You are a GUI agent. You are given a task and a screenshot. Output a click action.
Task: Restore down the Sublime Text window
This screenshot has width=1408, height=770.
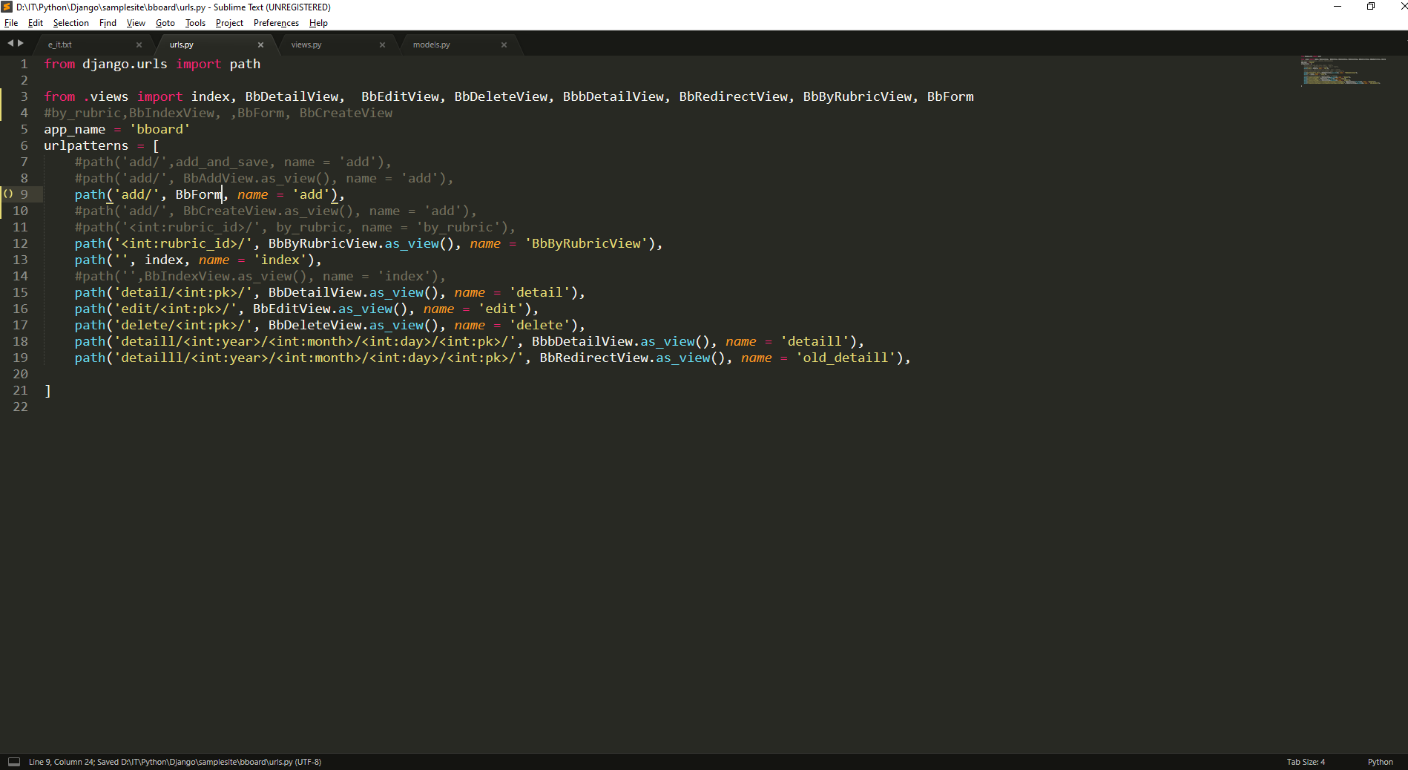pyautogui.click(x=1371, y=7)
